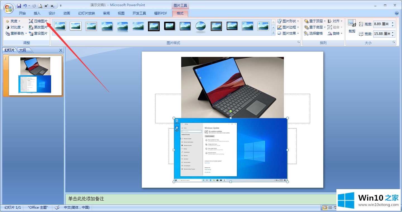Switch to the Insert (插入) ribbon tab
Screen dimensions: 402x212
(37, 13)
